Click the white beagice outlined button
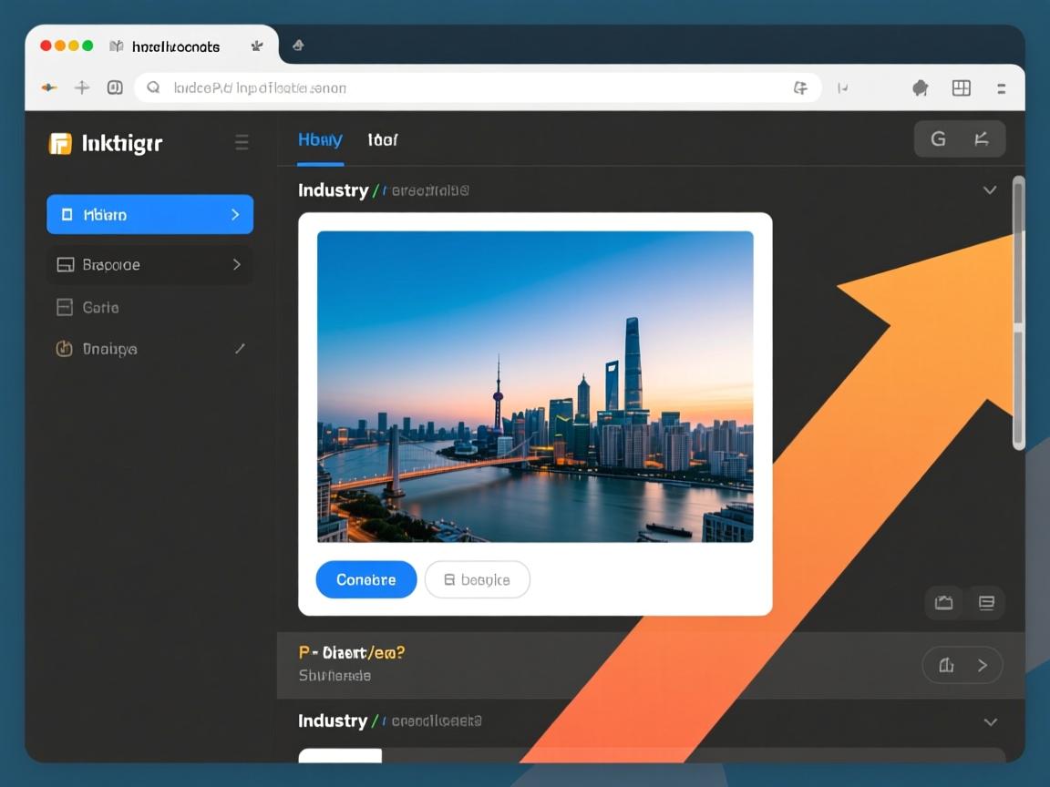The height and width of the screenshot is (787, 1050). (x=477, y=579)
